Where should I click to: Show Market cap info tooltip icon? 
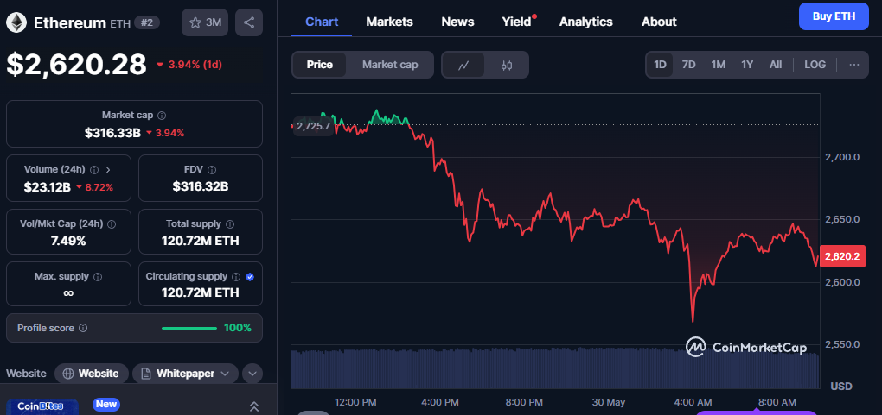click(x=162, y=115)
